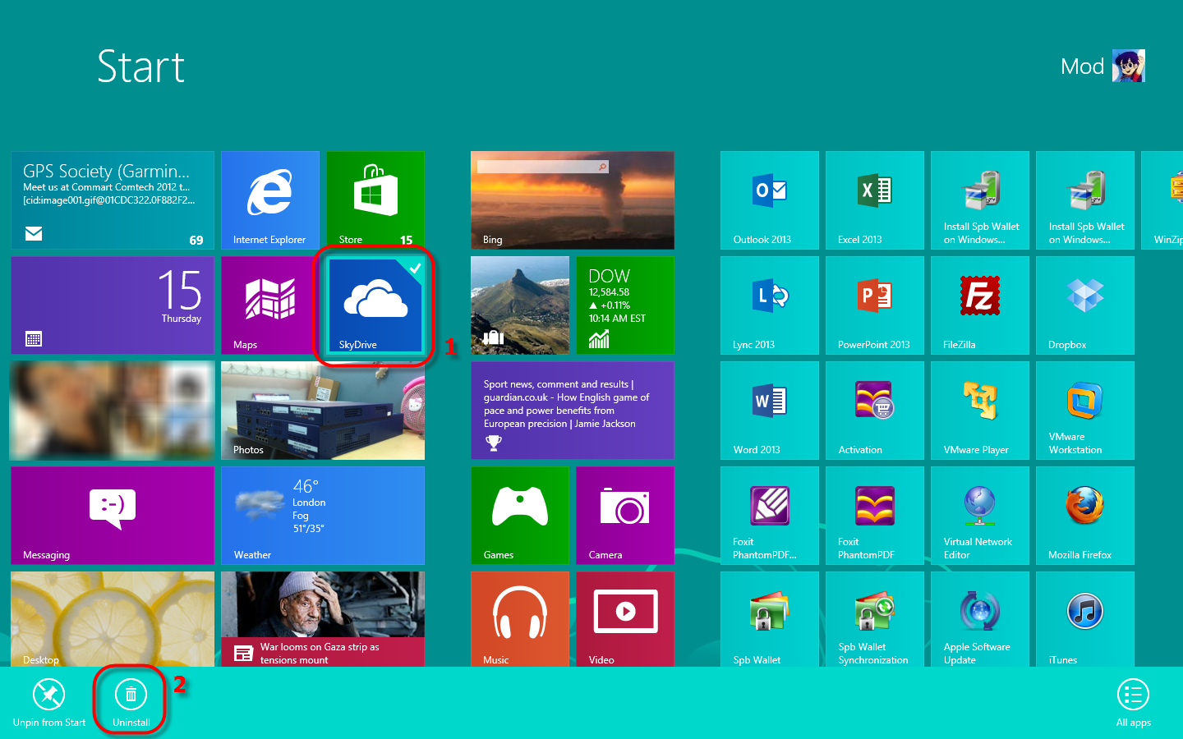Show All apps
The width and height of the screenshot is (1183, 739).
1134,703
